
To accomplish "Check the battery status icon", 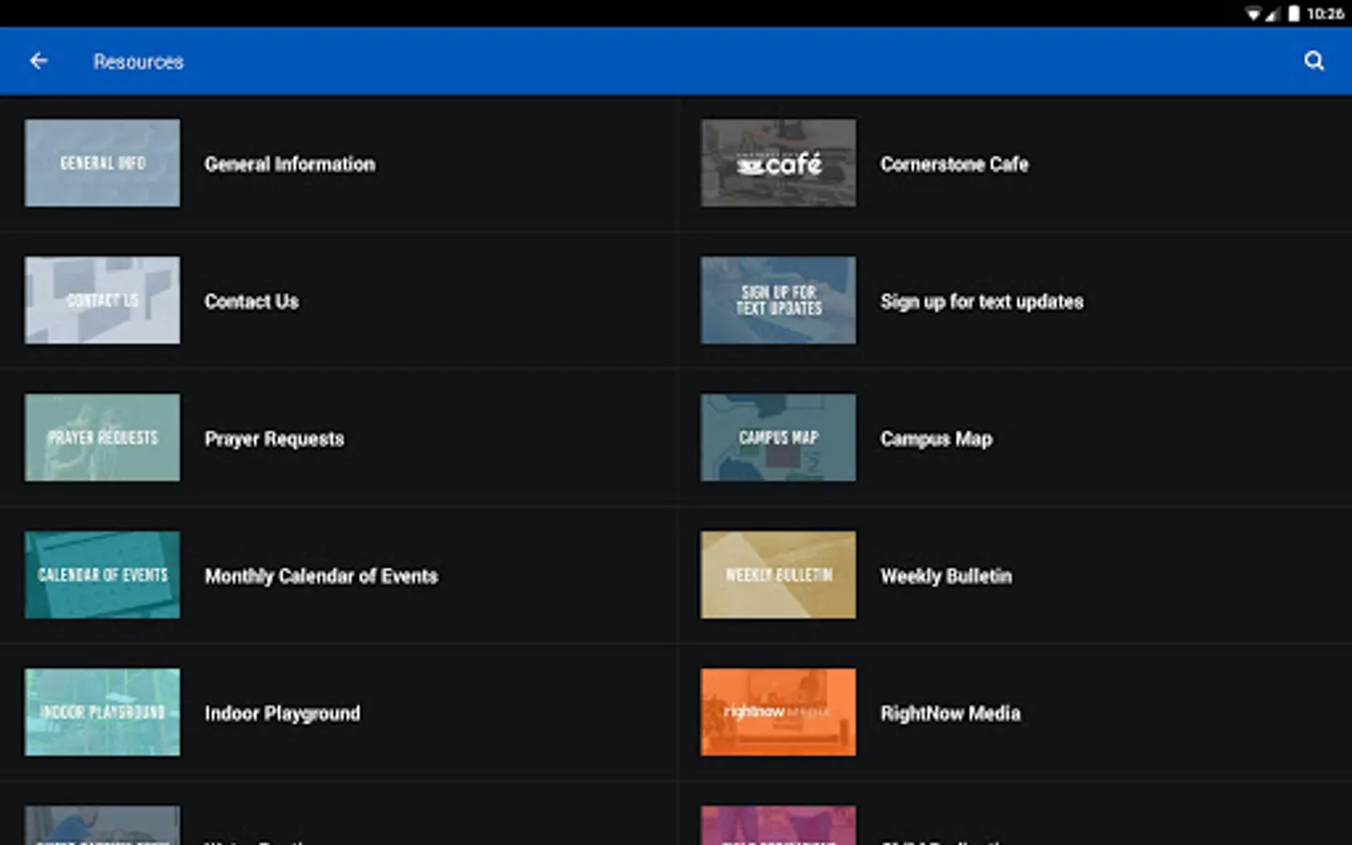I will pos(1294,13).
